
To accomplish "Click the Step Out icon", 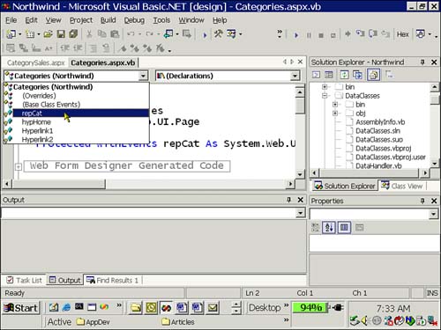I will (x=385, y=34).
